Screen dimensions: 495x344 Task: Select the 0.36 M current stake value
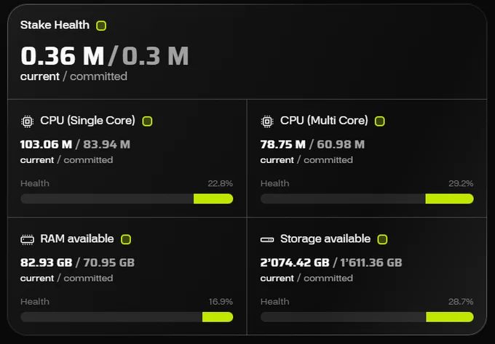coord(62,56)
